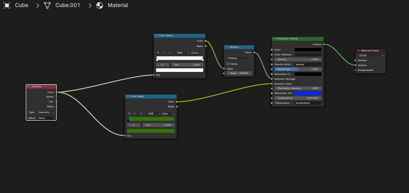Click the empty Color Attribute text field
The image size is (409, 193).
coord(308,55)
